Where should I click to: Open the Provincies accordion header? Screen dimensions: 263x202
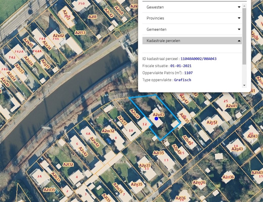[x=155, y=18]
